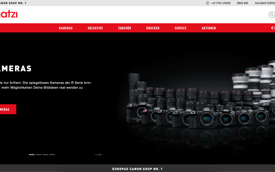Jump to the second slide indicator

coord(39,155)
